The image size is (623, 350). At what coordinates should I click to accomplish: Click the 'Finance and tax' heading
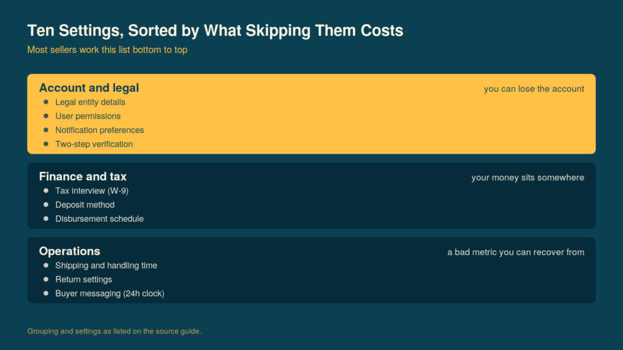click(x=83, y=176)
